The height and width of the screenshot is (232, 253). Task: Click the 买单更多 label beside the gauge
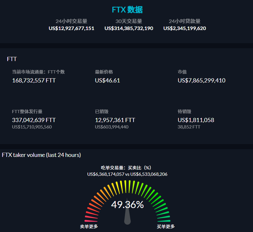(x=166, y=226)
